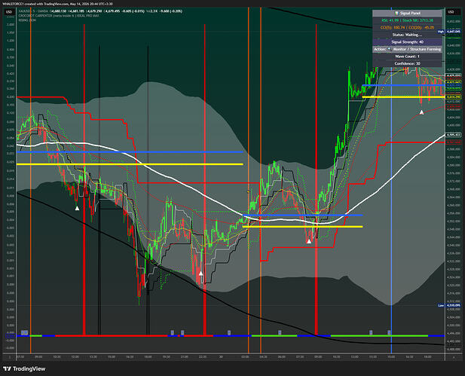Open the USD currency selector on right axis
Image resolution: width=465 pixels, height=376 pixels.
pyautogui.click(x=451, y=12)
